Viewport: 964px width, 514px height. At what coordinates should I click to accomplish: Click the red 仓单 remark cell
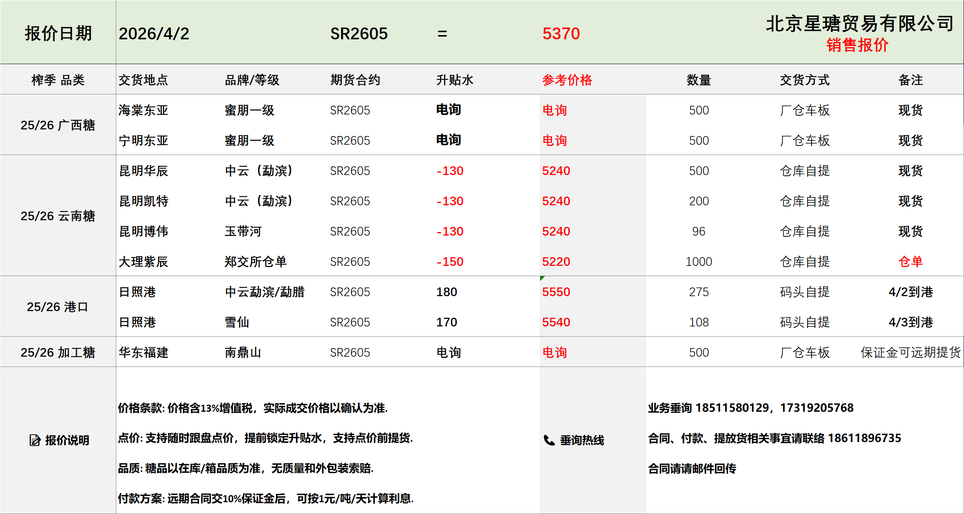coord(911,262)
